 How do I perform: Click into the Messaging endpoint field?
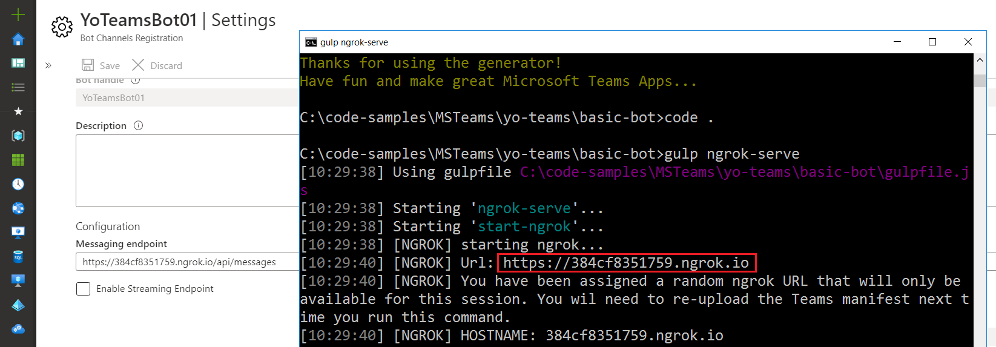[188, 262]
